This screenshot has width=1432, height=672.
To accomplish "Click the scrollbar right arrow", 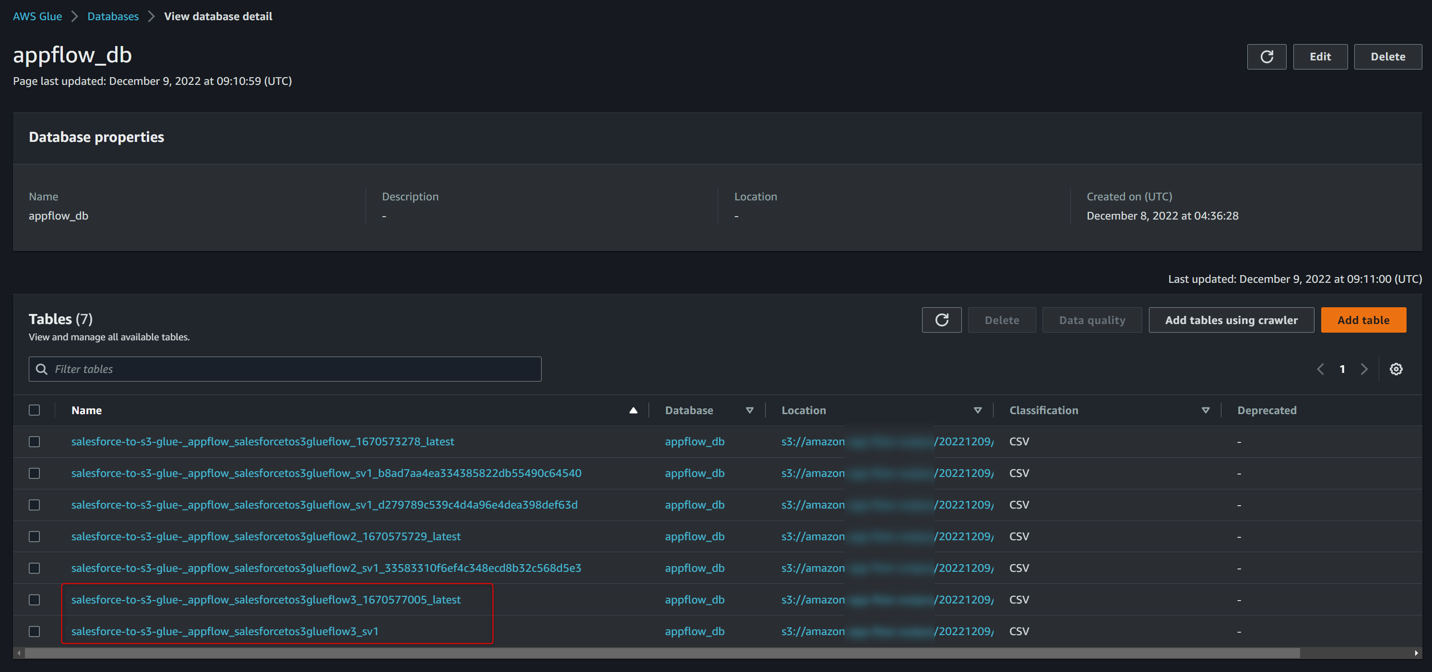I will click(x=1416, y=653).
